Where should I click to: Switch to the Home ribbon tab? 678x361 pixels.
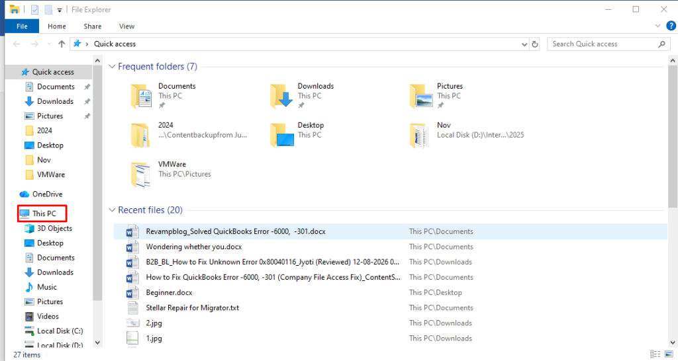(x=57, y=26)
